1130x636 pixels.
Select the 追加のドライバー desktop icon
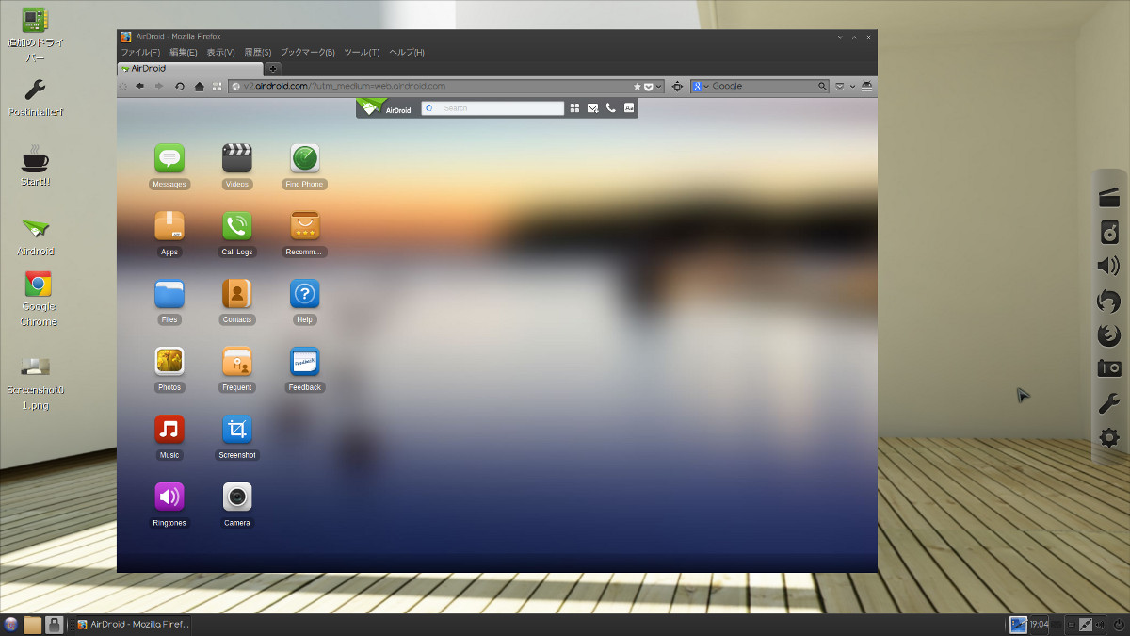point(36,35)
